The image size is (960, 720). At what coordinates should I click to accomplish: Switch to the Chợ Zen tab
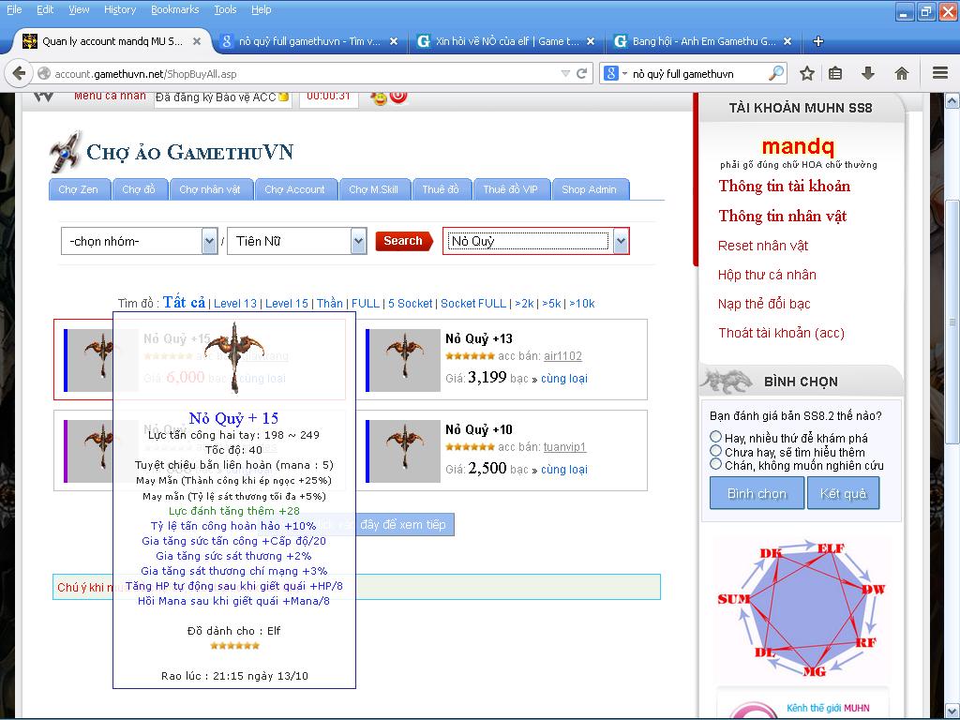[79, 189]
